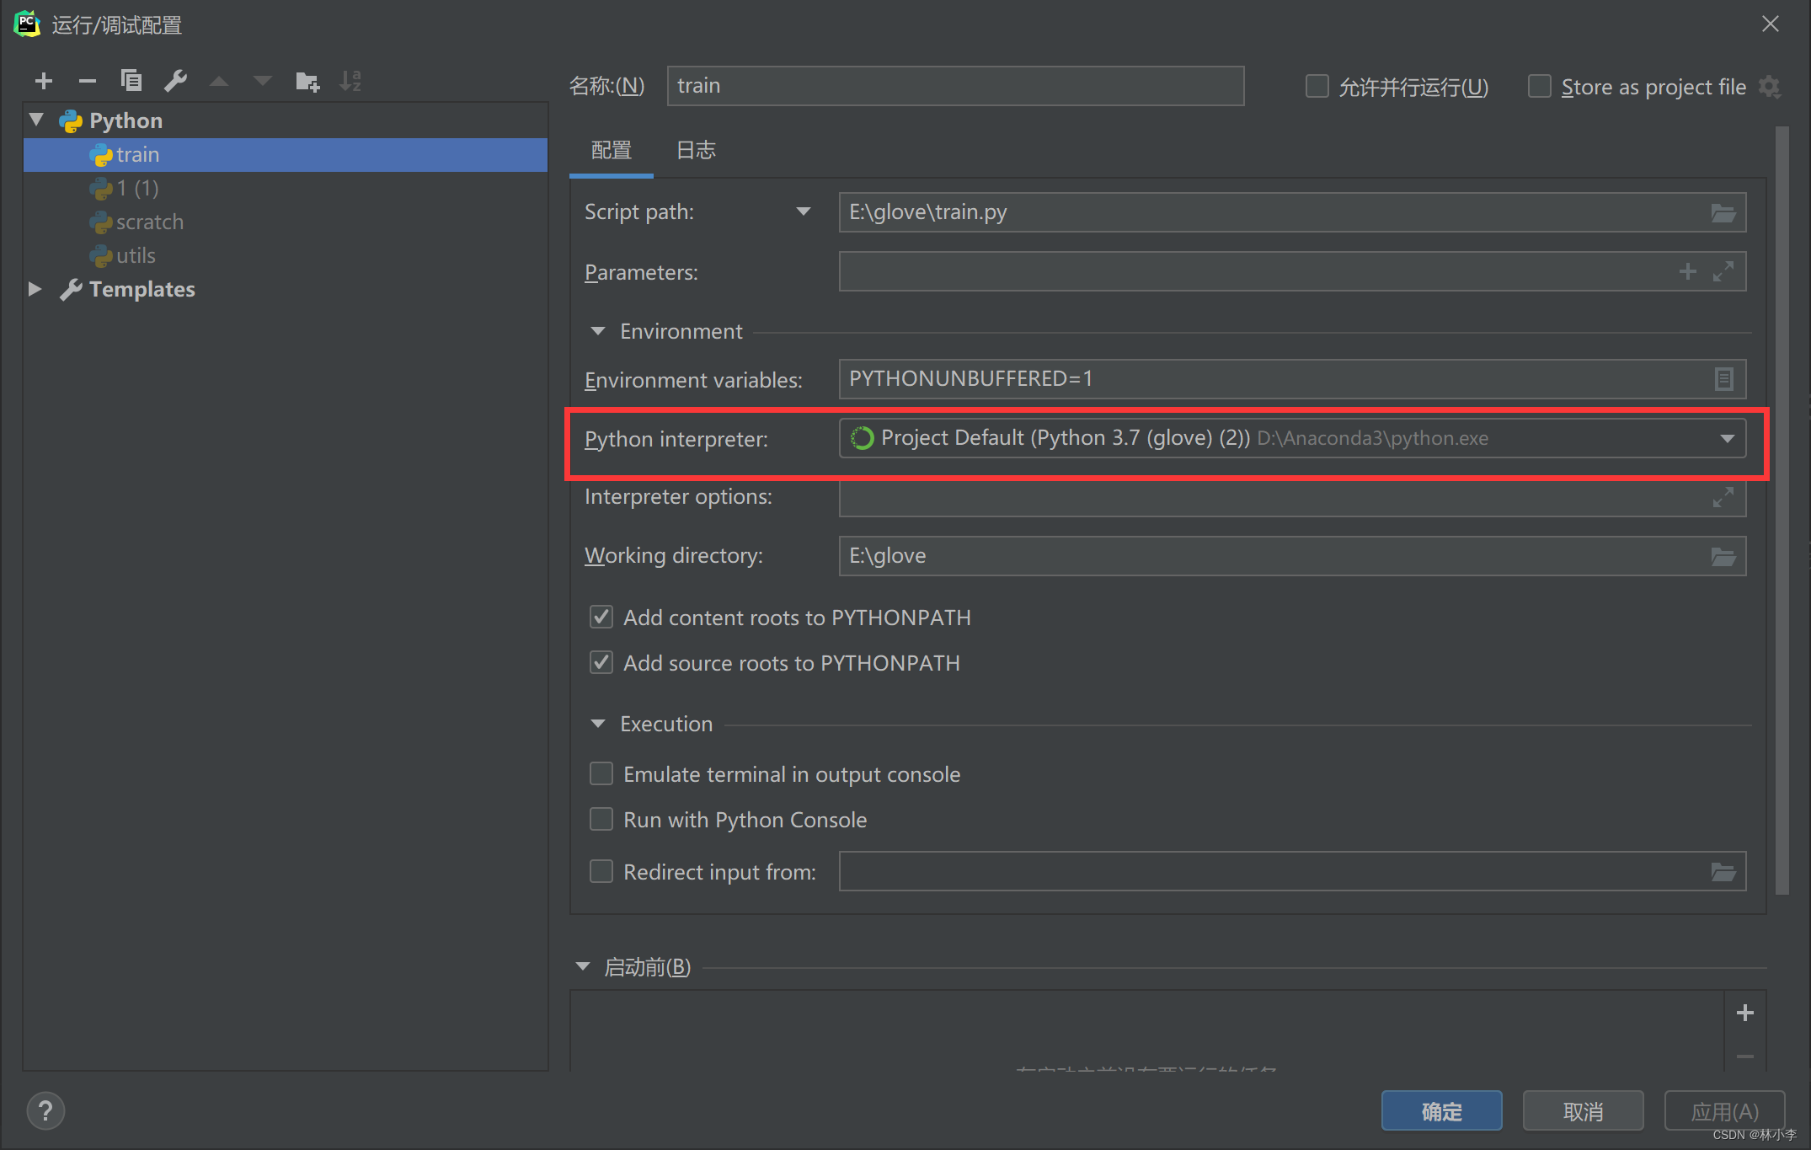Click the create new folder icon
The width and height of the screenshot is (1811, 1150).
(x=307, y=81)
